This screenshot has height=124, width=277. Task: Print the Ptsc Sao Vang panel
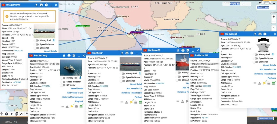pos(69,56)
